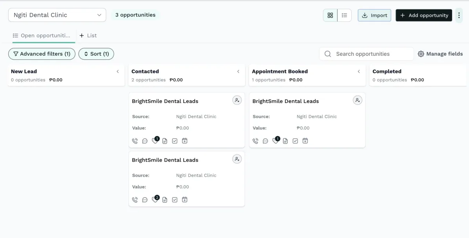Click the 3 opportunities count badge
This screenshot has width=469, height=238.
(x=135, y=15)
